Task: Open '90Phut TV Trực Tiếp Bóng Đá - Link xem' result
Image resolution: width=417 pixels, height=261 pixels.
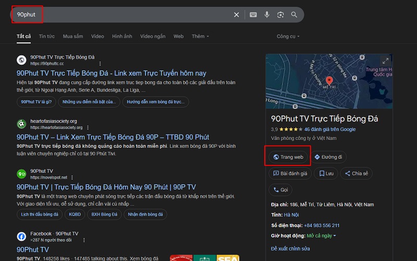Action: (x=112, y=73)
